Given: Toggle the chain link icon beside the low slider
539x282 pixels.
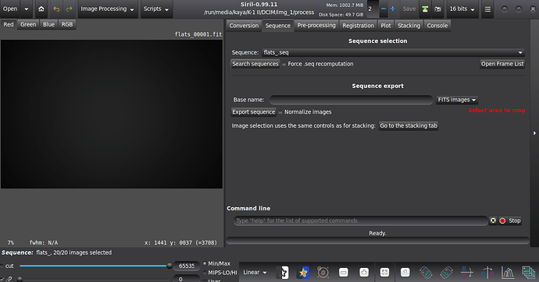Looking at the screenshot, I should tap(9, 279).
